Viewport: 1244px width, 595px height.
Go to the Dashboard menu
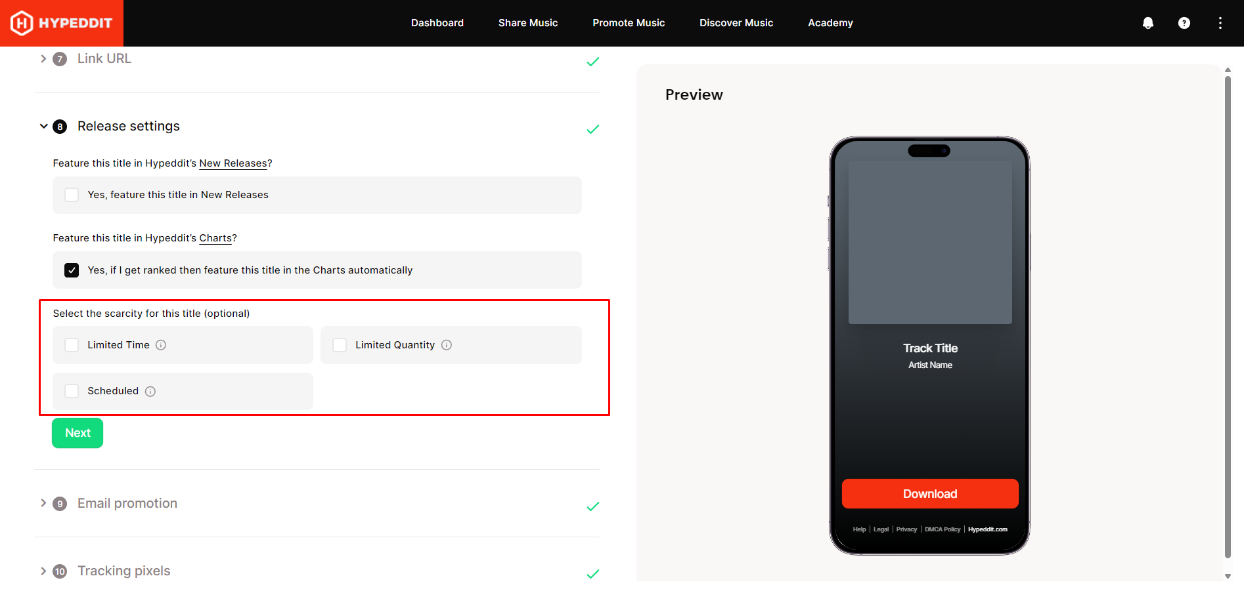coord(437,23)
